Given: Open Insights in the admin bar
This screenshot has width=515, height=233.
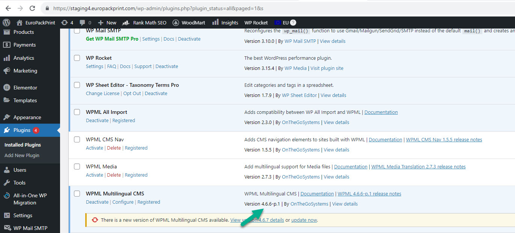Looking at the screenshot, I should tap(225, 23).
